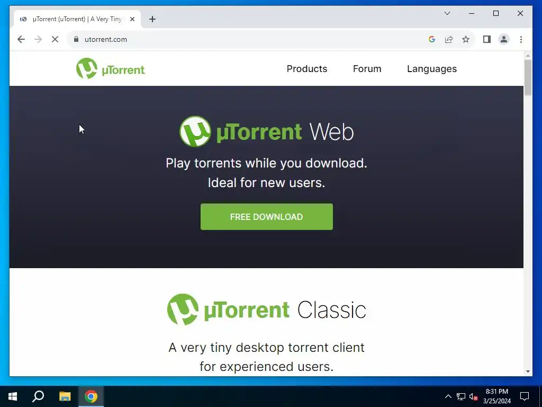Click the page scrollbar thumb
The width and height of the screenshot is (542, 407).
point(528,77)
